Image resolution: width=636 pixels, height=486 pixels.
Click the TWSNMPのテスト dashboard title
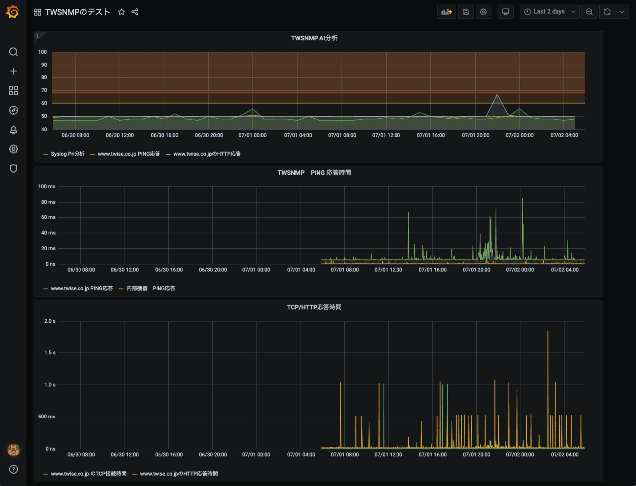[x=78, y=12]
